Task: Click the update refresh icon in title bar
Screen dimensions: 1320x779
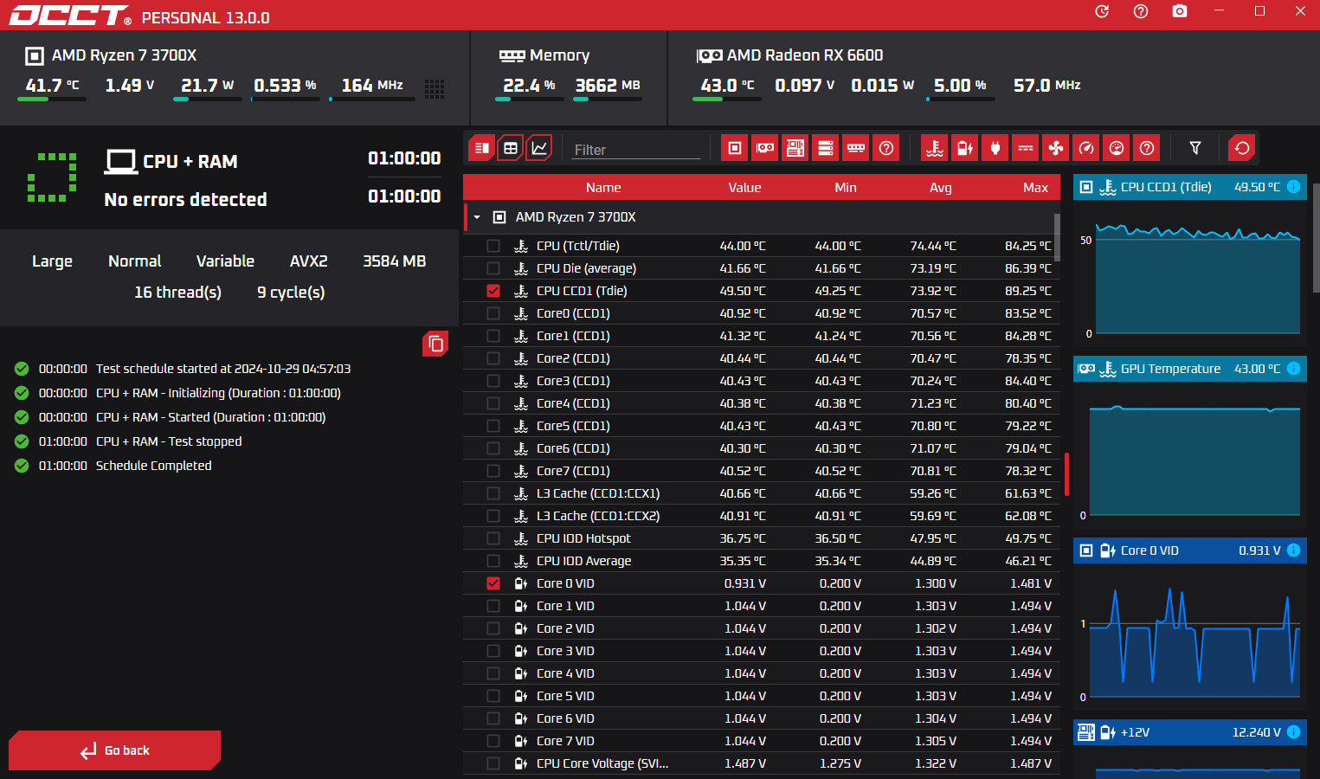Action: click(1102, 11)
